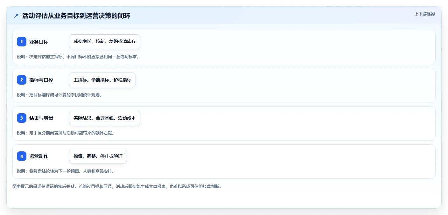The height and width of the screenshot is (215, 448).
Task: Click step number 2 badge
Action: pos(22,80)
